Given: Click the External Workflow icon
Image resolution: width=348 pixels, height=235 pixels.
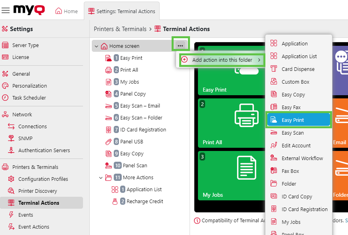Looking at the screenshot, I should [x=274, y=158].
